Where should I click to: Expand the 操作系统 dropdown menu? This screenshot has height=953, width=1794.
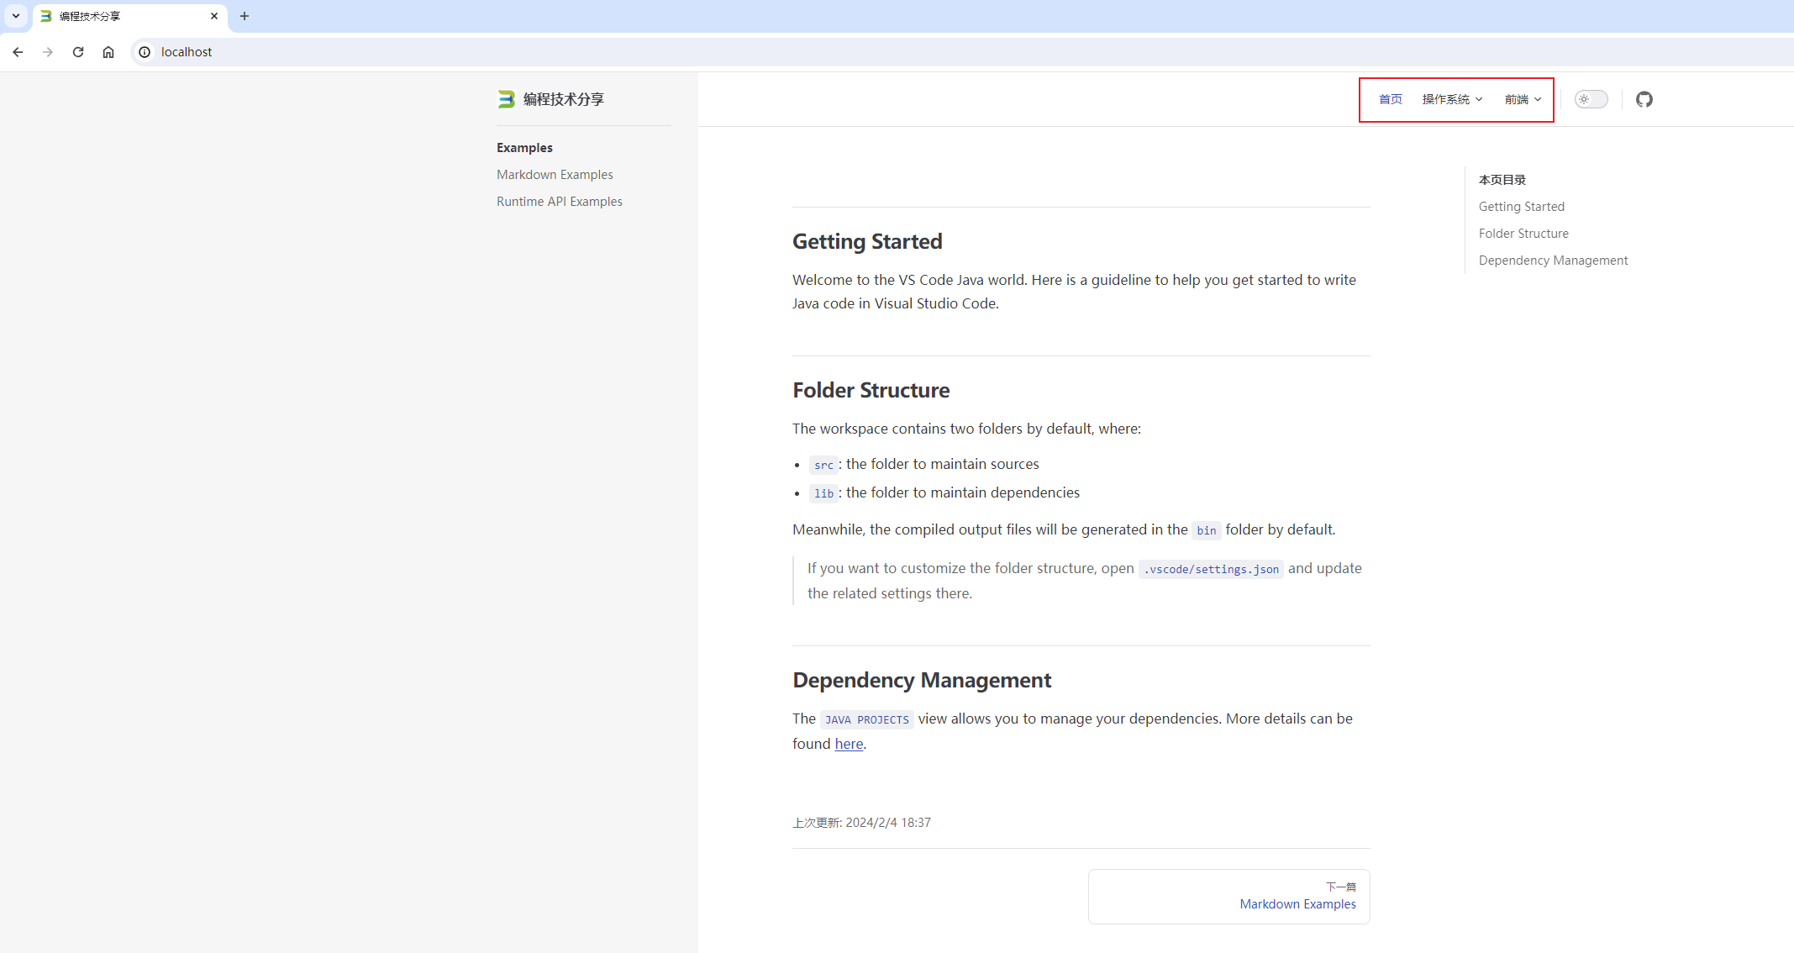click(x=1451, y=99)
